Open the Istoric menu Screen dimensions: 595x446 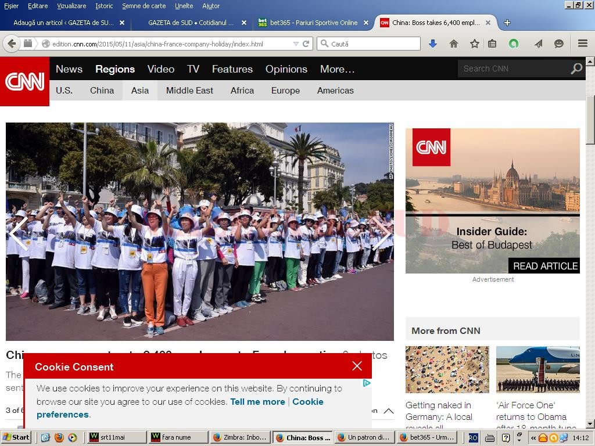(104, 6)
